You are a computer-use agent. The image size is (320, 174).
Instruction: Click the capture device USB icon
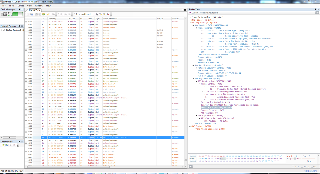4,14
